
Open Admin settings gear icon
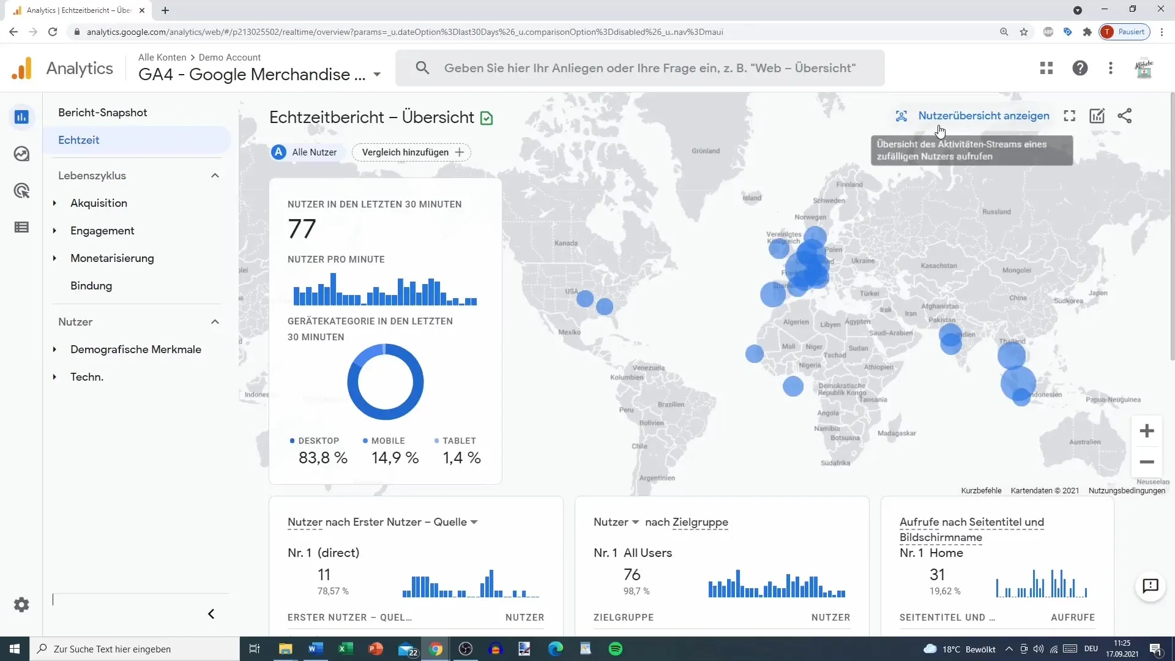21,605
